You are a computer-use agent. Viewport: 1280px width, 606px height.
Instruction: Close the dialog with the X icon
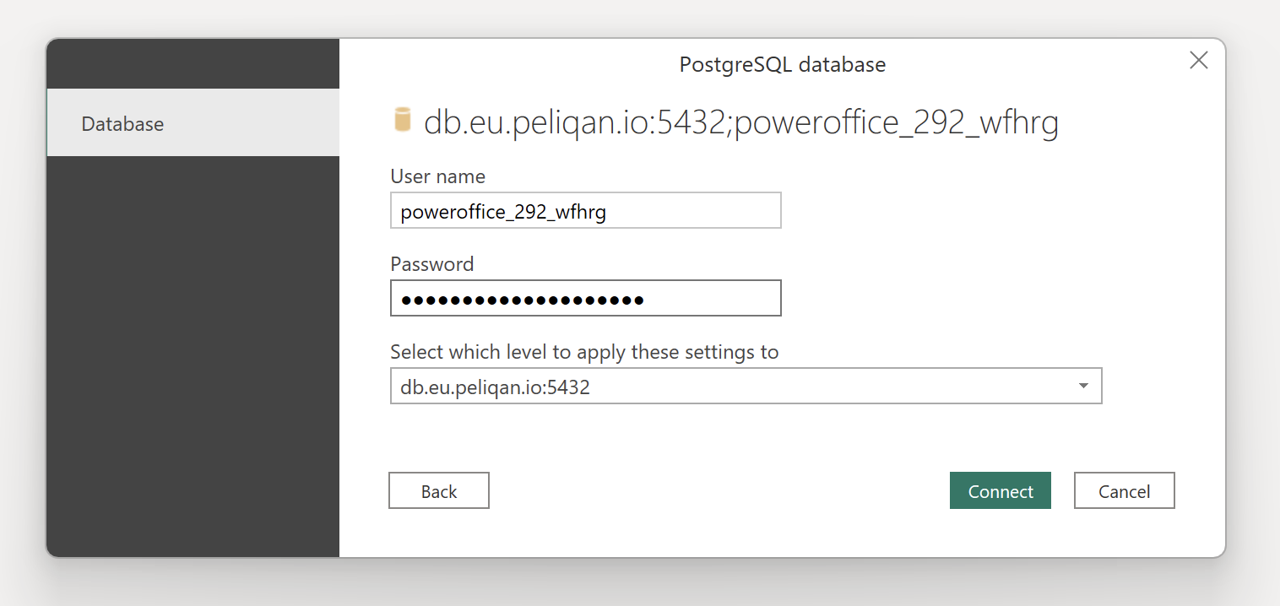point(1198,60)
